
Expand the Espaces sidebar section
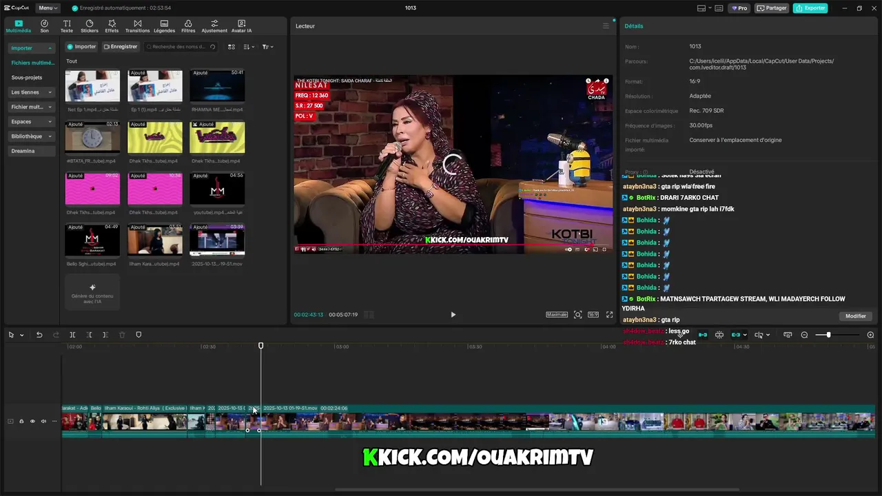(32, 121)
